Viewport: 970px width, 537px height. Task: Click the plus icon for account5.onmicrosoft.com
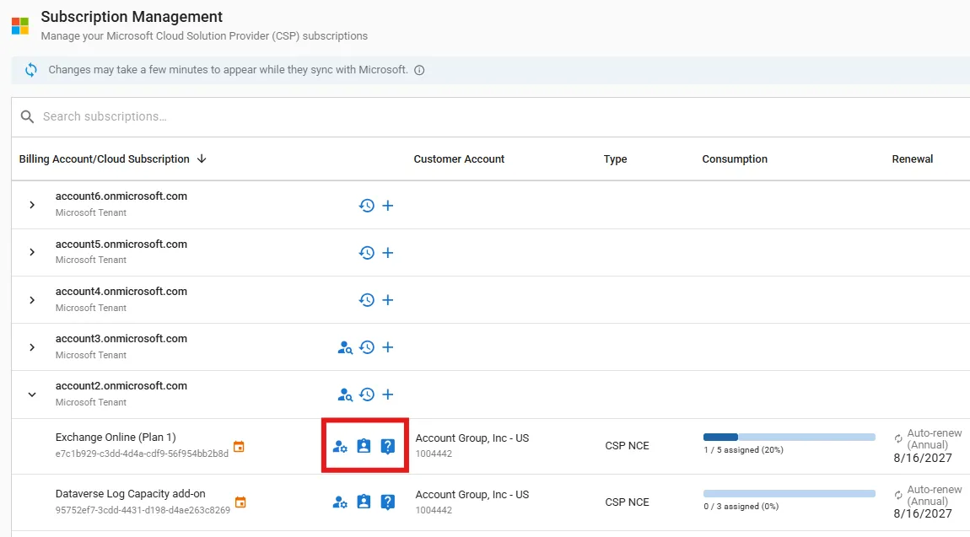point(388,253)
